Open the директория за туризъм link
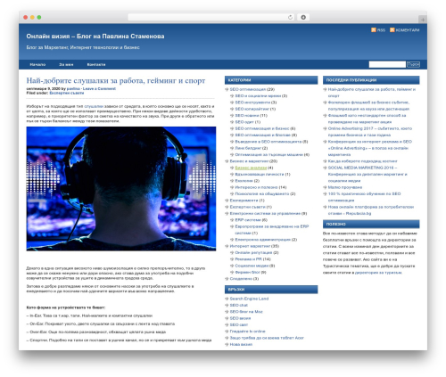This screenshot has height=377, width=446. click(x=378, y=273)
